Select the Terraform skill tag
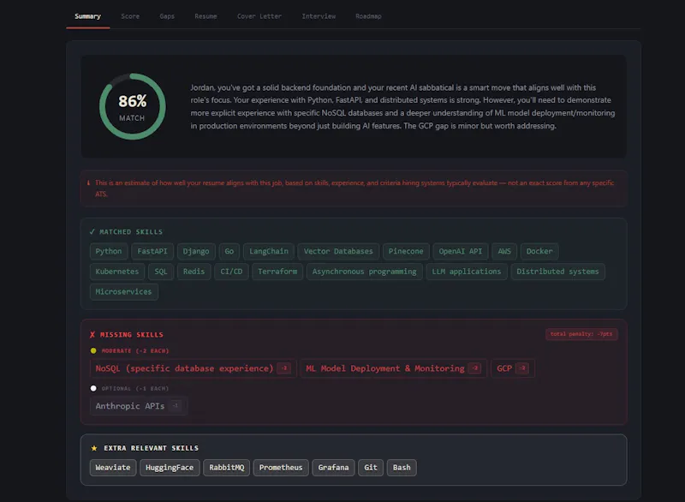 [277, 272]
